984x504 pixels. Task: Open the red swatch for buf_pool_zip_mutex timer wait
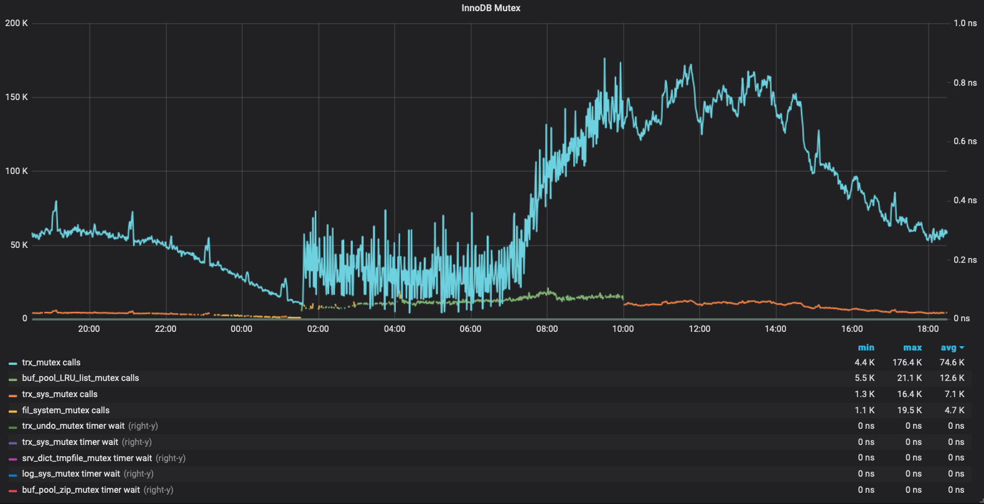pos(13,490)
